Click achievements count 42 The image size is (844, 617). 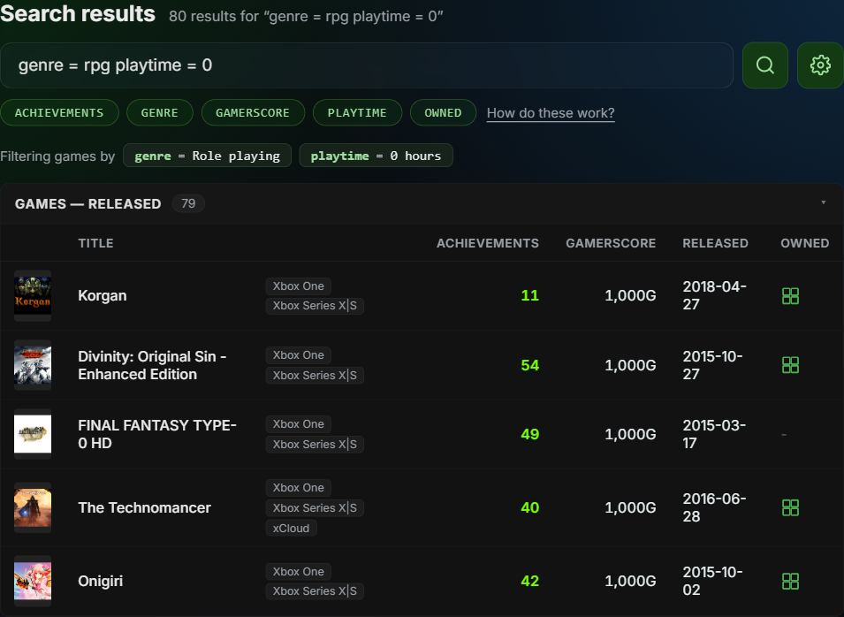(x=529, y=581)
